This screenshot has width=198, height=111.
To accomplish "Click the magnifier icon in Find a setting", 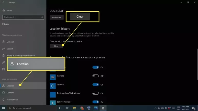I will click(42, 17).
